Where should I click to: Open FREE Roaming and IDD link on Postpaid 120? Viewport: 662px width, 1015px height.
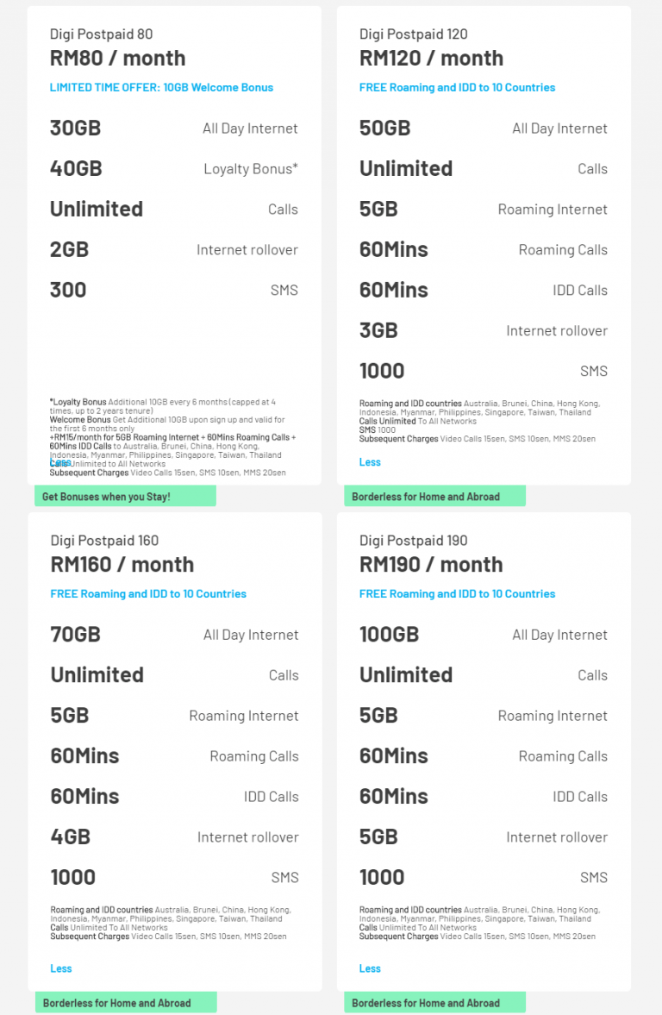point(458,87)
